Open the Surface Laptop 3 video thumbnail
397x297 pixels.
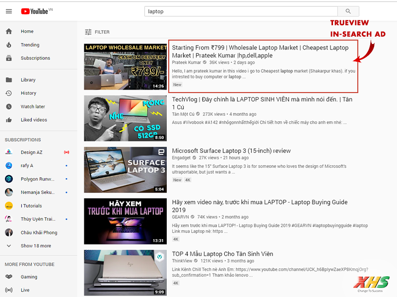click(125, 170)
